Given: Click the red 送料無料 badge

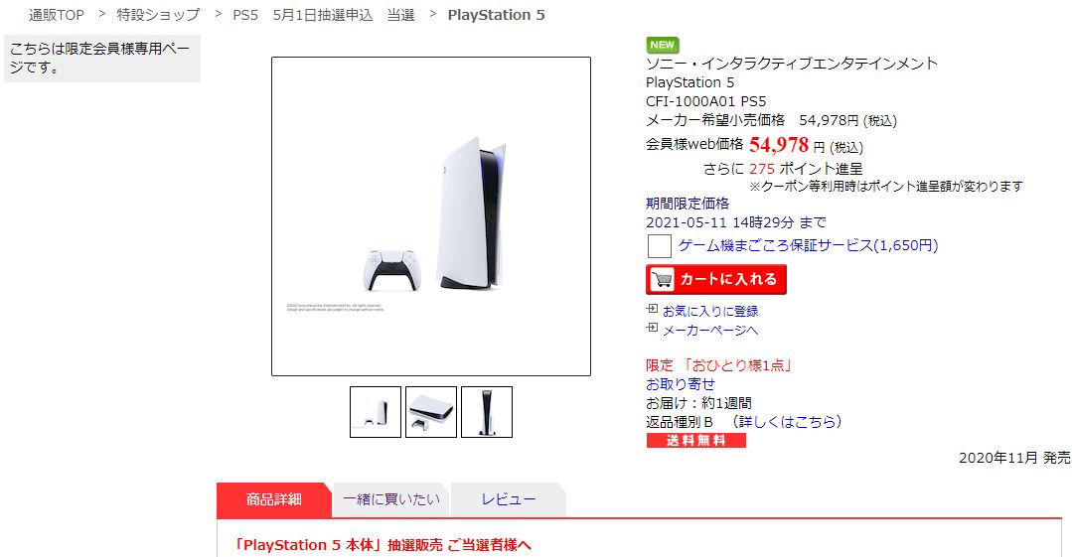Looking at the screenshot, I should click(x=696, y=440).
